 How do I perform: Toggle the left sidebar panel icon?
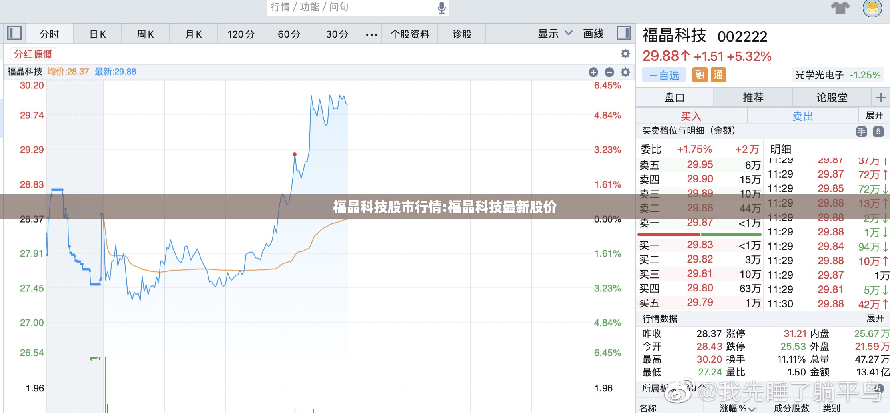pos(14,33)
